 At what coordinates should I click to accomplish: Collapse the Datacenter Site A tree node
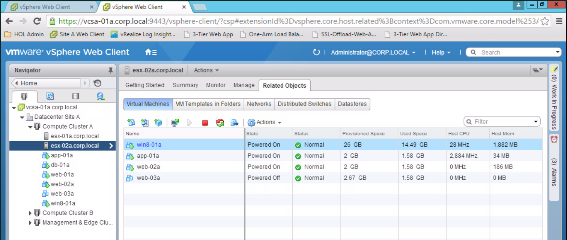pos(23,117)
